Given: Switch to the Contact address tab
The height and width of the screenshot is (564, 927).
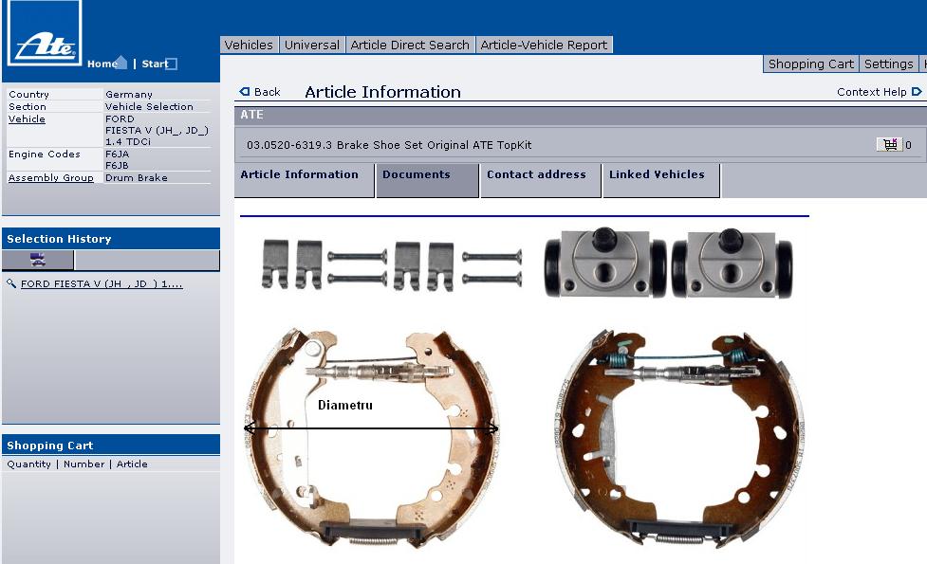Looking at the screenshot, I should click(536, 175).
